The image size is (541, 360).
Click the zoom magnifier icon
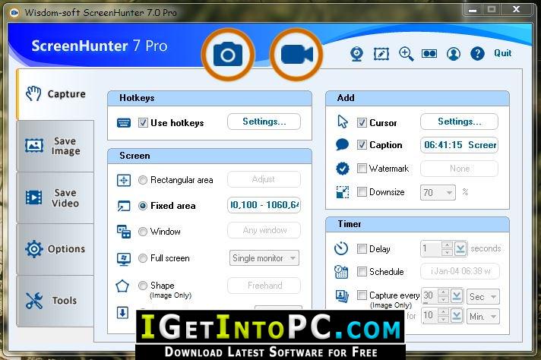click(x=406, y=54)
